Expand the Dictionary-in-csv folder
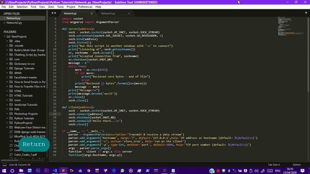 coord(7,64)
